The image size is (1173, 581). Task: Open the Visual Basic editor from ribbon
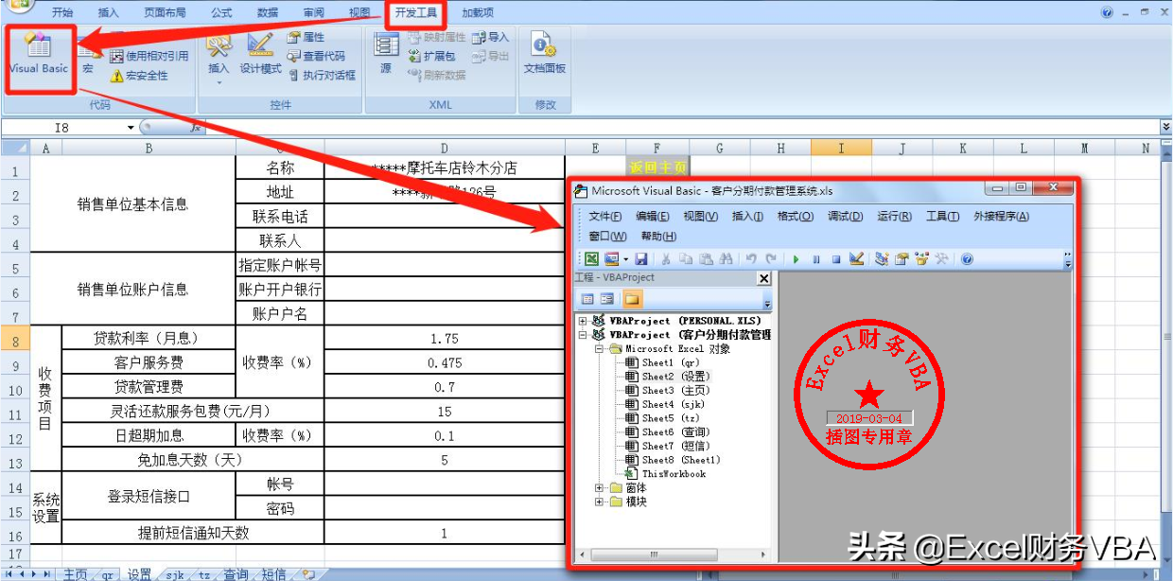[39, 55]
